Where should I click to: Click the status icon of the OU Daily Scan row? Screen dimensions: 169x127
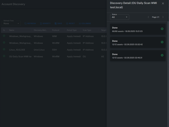pyautogui.click(x=4, y=56)
